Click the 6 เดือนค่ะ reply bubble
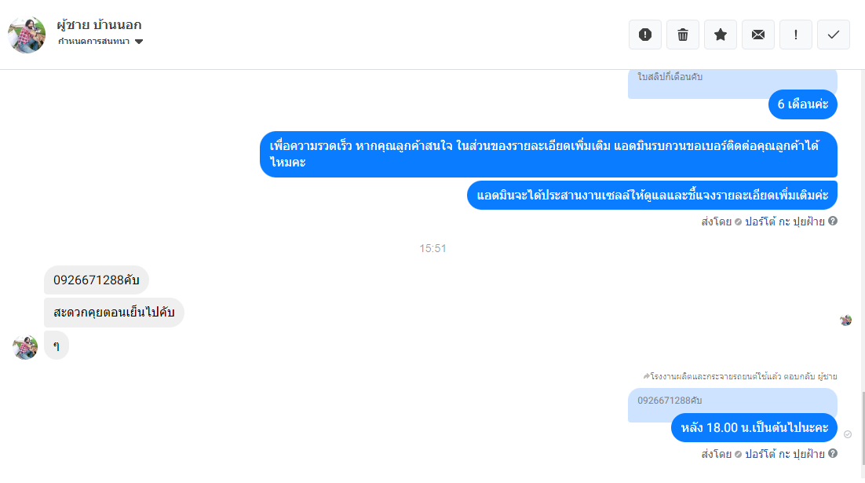 (803, 104)
